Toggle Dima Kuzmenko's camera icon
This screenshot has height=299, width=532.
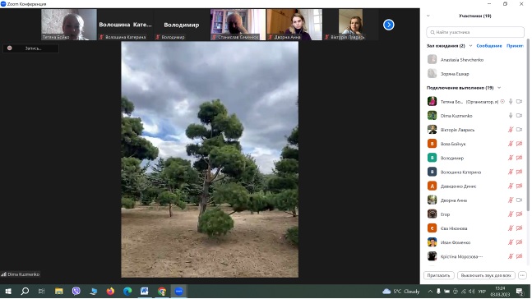coord(519,116)
